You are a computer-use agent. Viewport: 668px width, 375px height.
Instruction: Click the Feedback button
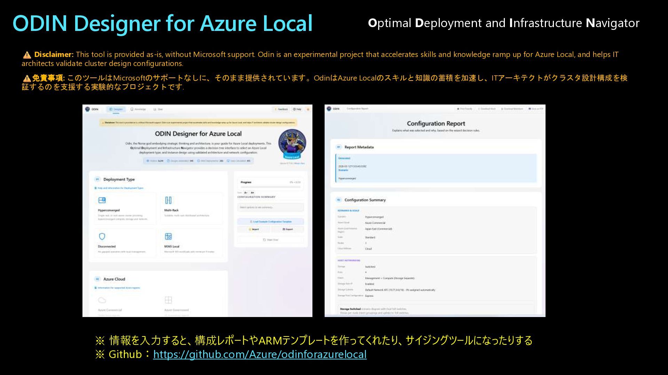(x=281, y=109)
